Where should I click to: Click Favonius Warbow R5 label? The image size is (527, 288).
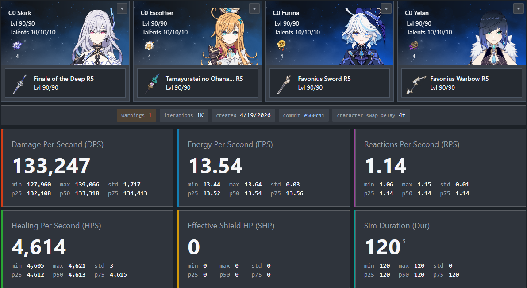tap(459, 79)
